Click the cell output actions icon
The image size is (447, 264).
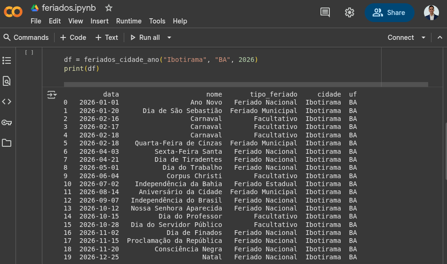(52, 95)
